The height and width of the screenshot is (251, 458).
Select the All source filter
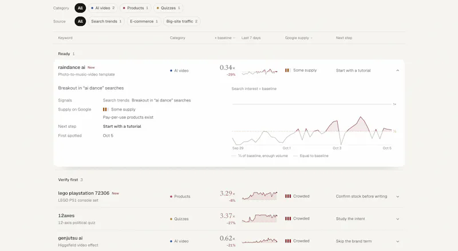click(x=80, y=21)
